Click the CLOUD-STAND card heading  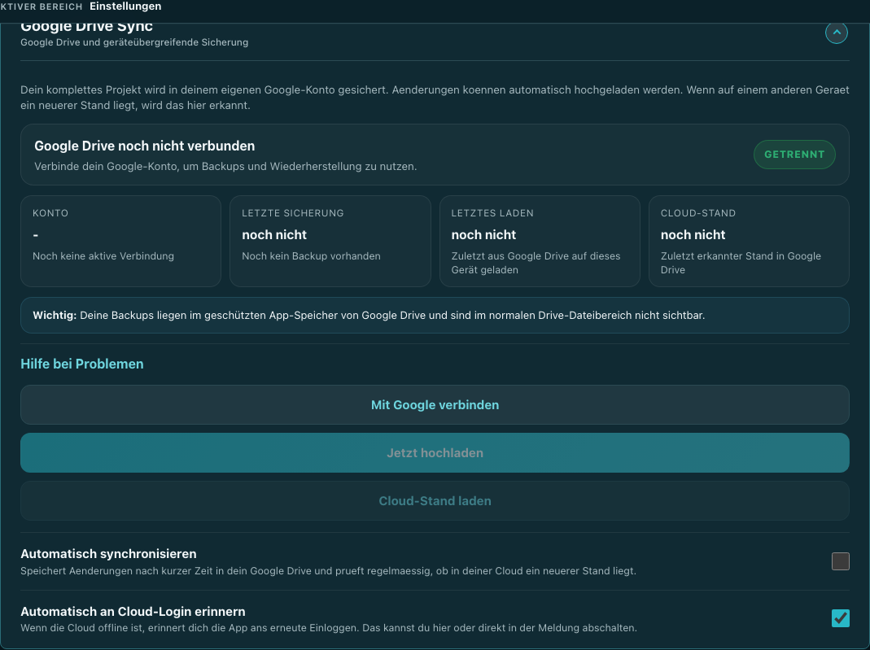[698, 213]
